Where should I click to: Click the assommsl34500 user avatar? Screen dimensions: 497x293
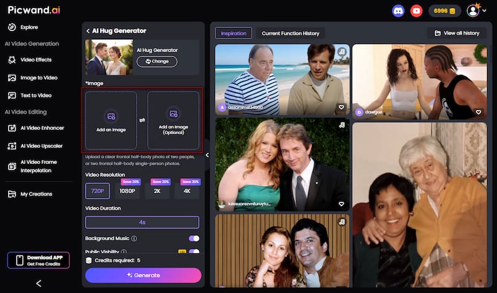222,107
